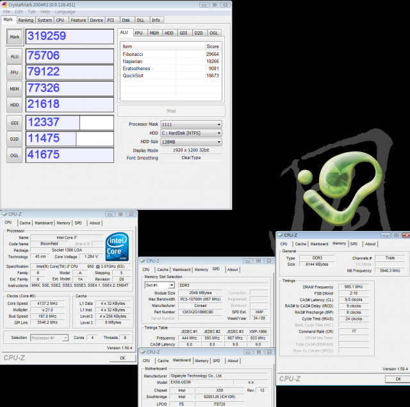Open the Tab menu in CrystalMark
The image size is (410, 407).
pyautogui.click(x=31, y=12)
